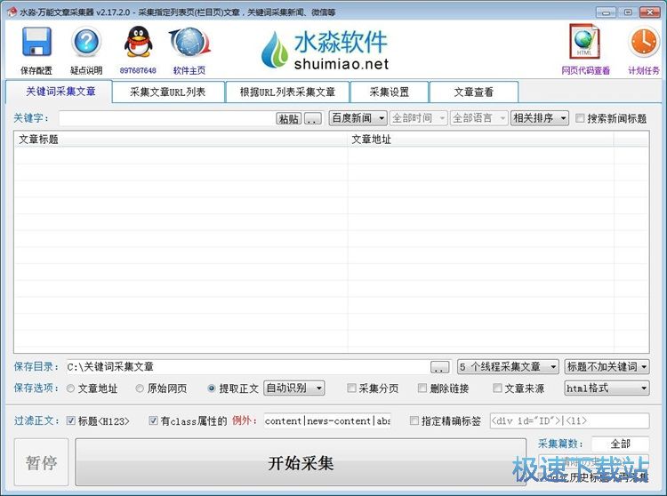Toggle the 搜索新闻标题 checkbox
This screenshot has width=667, height=496.
(580, 118)
